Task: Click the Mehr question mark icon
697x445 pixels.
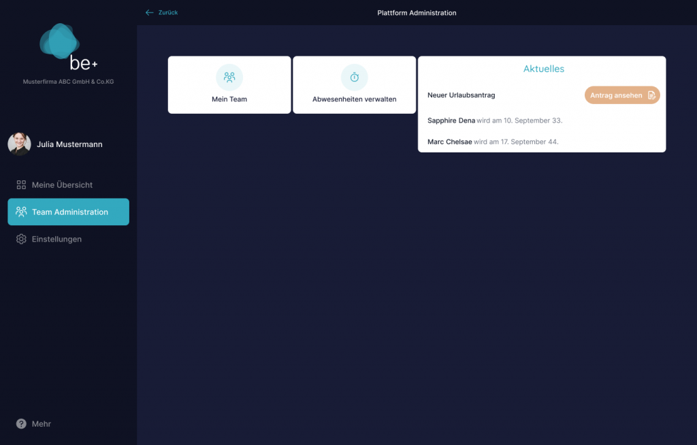Action: point(21,424)
